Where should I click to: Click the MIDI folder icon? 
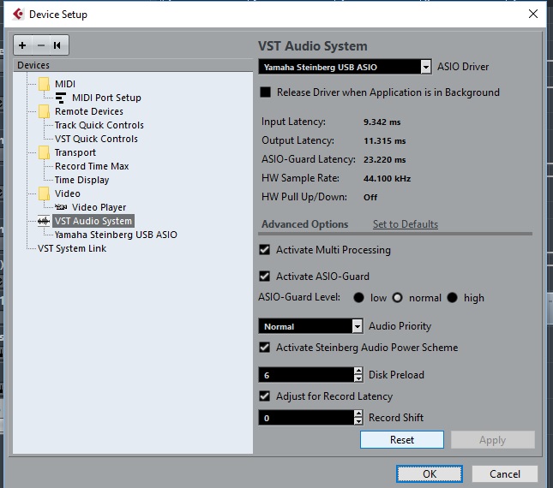44,84
